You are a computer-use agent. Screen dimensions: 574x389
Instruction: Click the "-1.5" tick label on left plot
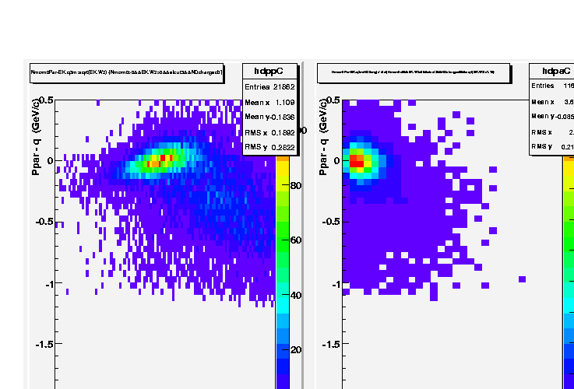click(44, 345)
